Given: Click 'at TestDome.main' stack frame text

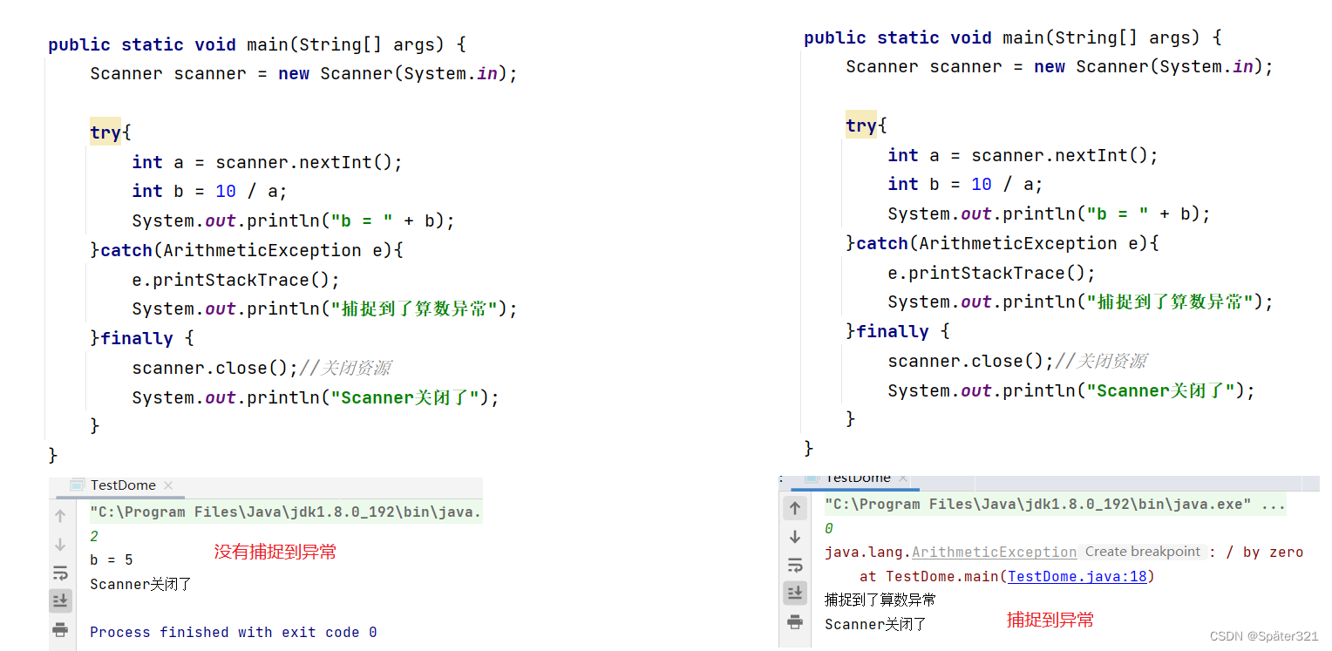Looking at the screenshot, I should (x=931, y=576).
